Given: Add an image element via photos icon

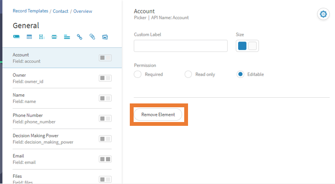Looking at the screenshot, I should [105, 37].
